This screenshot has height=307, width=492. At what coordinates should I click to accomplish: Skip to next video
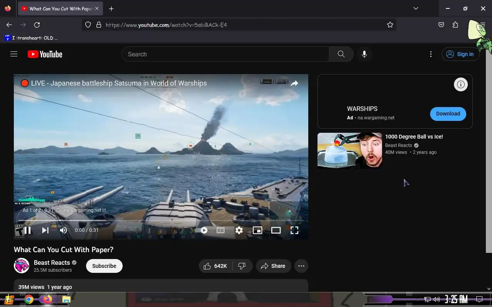tap(45, 230)
